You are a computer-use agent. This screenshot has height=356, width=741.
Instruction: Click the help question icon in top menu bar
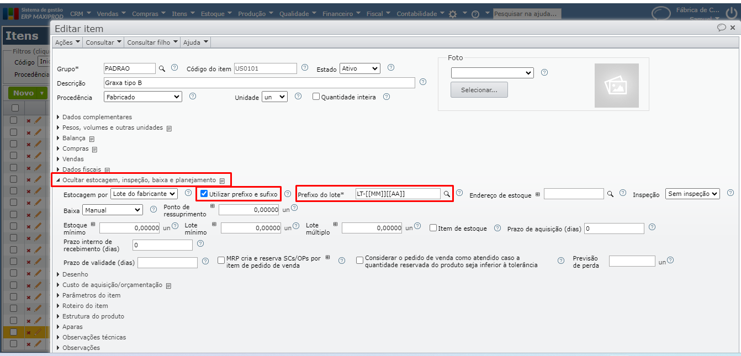476,14
